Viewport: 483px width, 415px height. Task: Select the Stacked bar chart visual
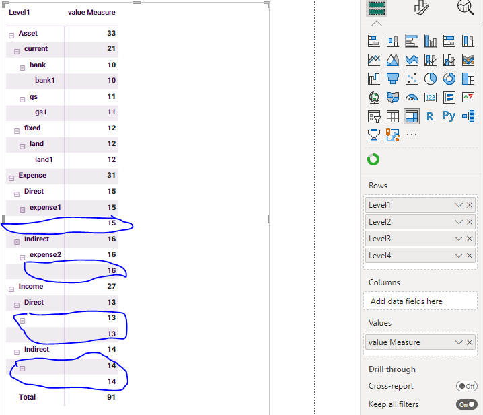373,41
